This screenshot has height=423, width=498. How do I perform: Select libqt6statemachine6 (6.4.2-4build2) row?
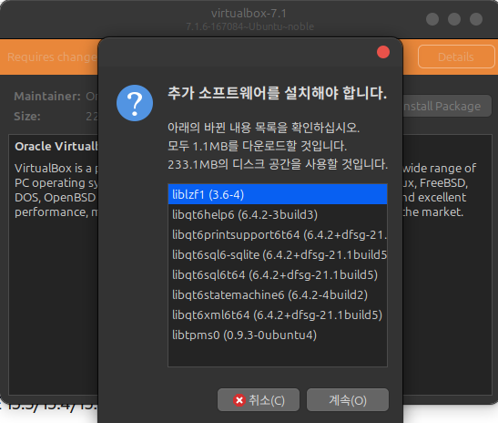point(278,294)
